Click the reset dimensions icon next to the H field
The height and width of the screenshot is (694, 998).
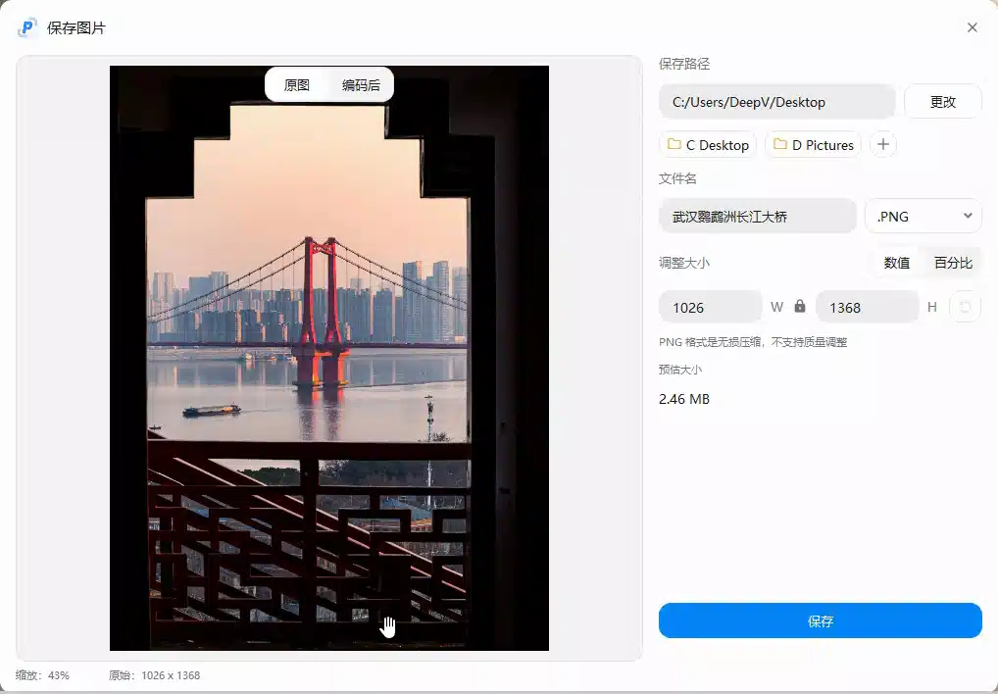click(x=966, y=307)
